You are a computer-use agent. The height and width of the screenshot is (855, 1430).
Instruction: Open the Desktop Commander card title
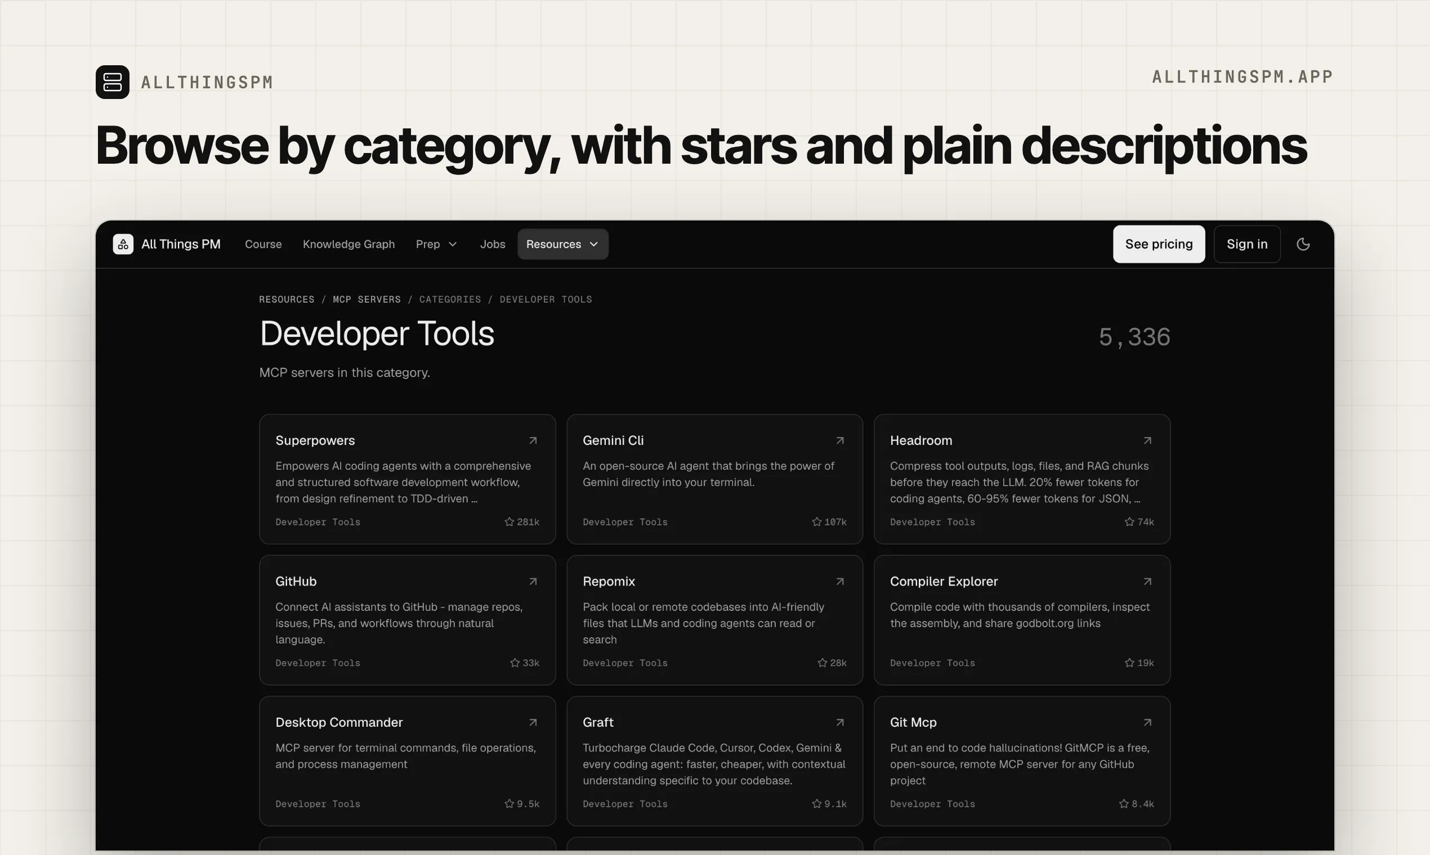pos(339,722)
